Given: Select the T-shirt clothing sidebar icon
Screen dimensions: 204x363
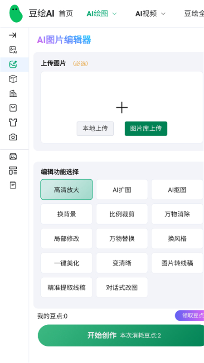Looking at the screenshot, I should pyautogui.click(x=13, y=123).
